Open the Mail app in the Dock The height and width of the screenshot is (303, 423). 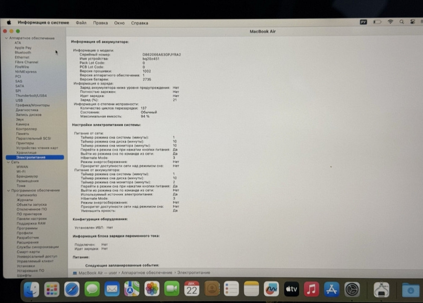coord(111,289)
